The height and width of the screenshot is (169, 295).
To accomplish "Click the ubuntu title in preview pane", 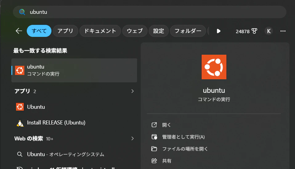I will [214, 91].
